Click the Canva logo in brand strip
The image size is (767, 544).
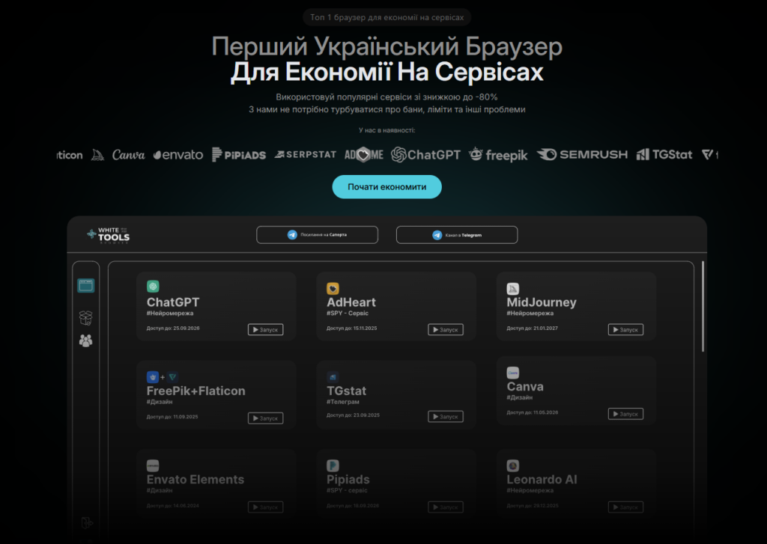[x=128, y=155]
